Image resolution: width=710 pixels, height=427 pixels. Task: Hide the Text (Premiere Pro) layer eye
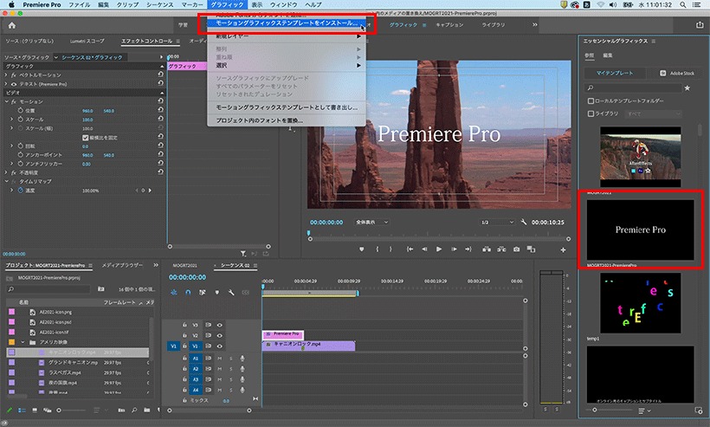click(x=14, y=84)
